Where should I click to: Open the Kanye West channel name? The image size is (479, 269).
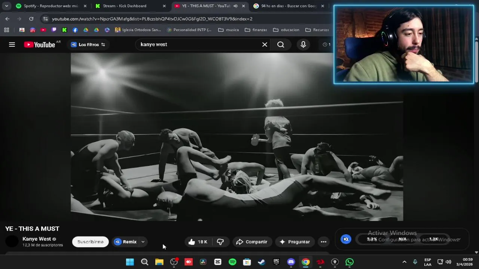point(37,239)
